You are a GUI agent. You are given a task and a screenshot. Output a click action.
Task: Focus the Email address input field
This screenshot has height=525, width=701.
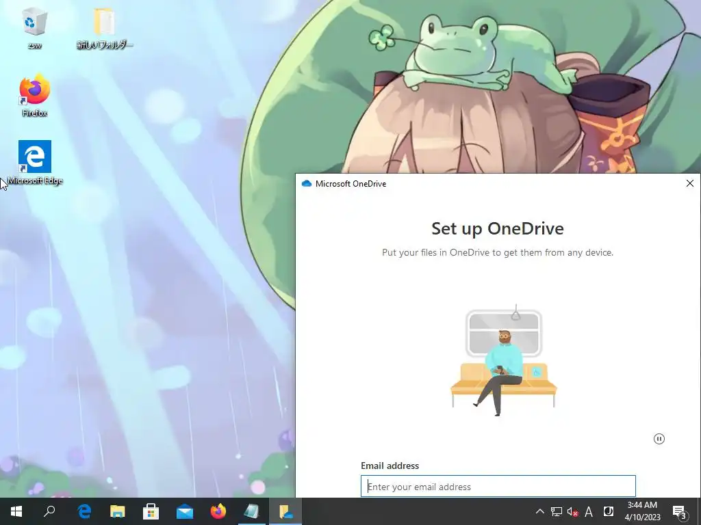click(498, 486)
